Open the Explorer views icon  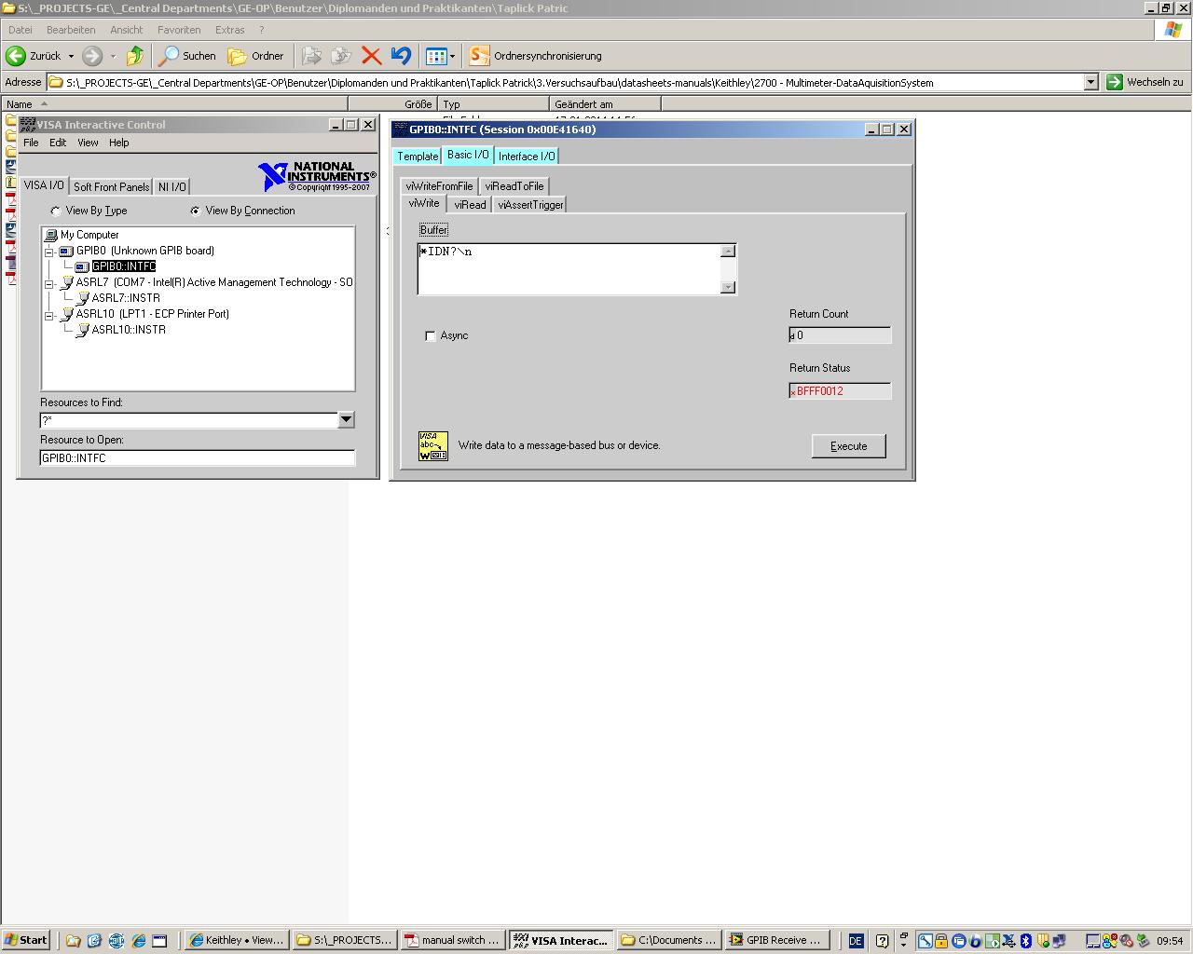click(x=435, y=56)
